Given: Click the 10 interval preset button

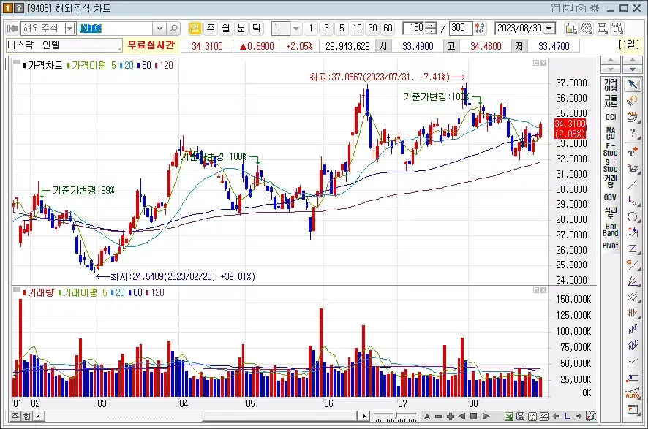Looking at the screenshot, I should point(357,28).
